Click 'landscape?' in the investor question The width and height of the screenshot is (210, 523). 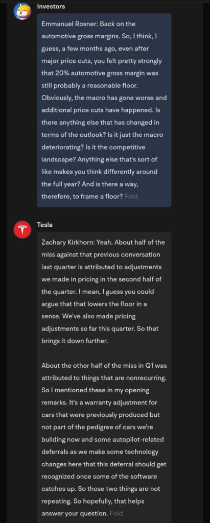pos(58,159)
